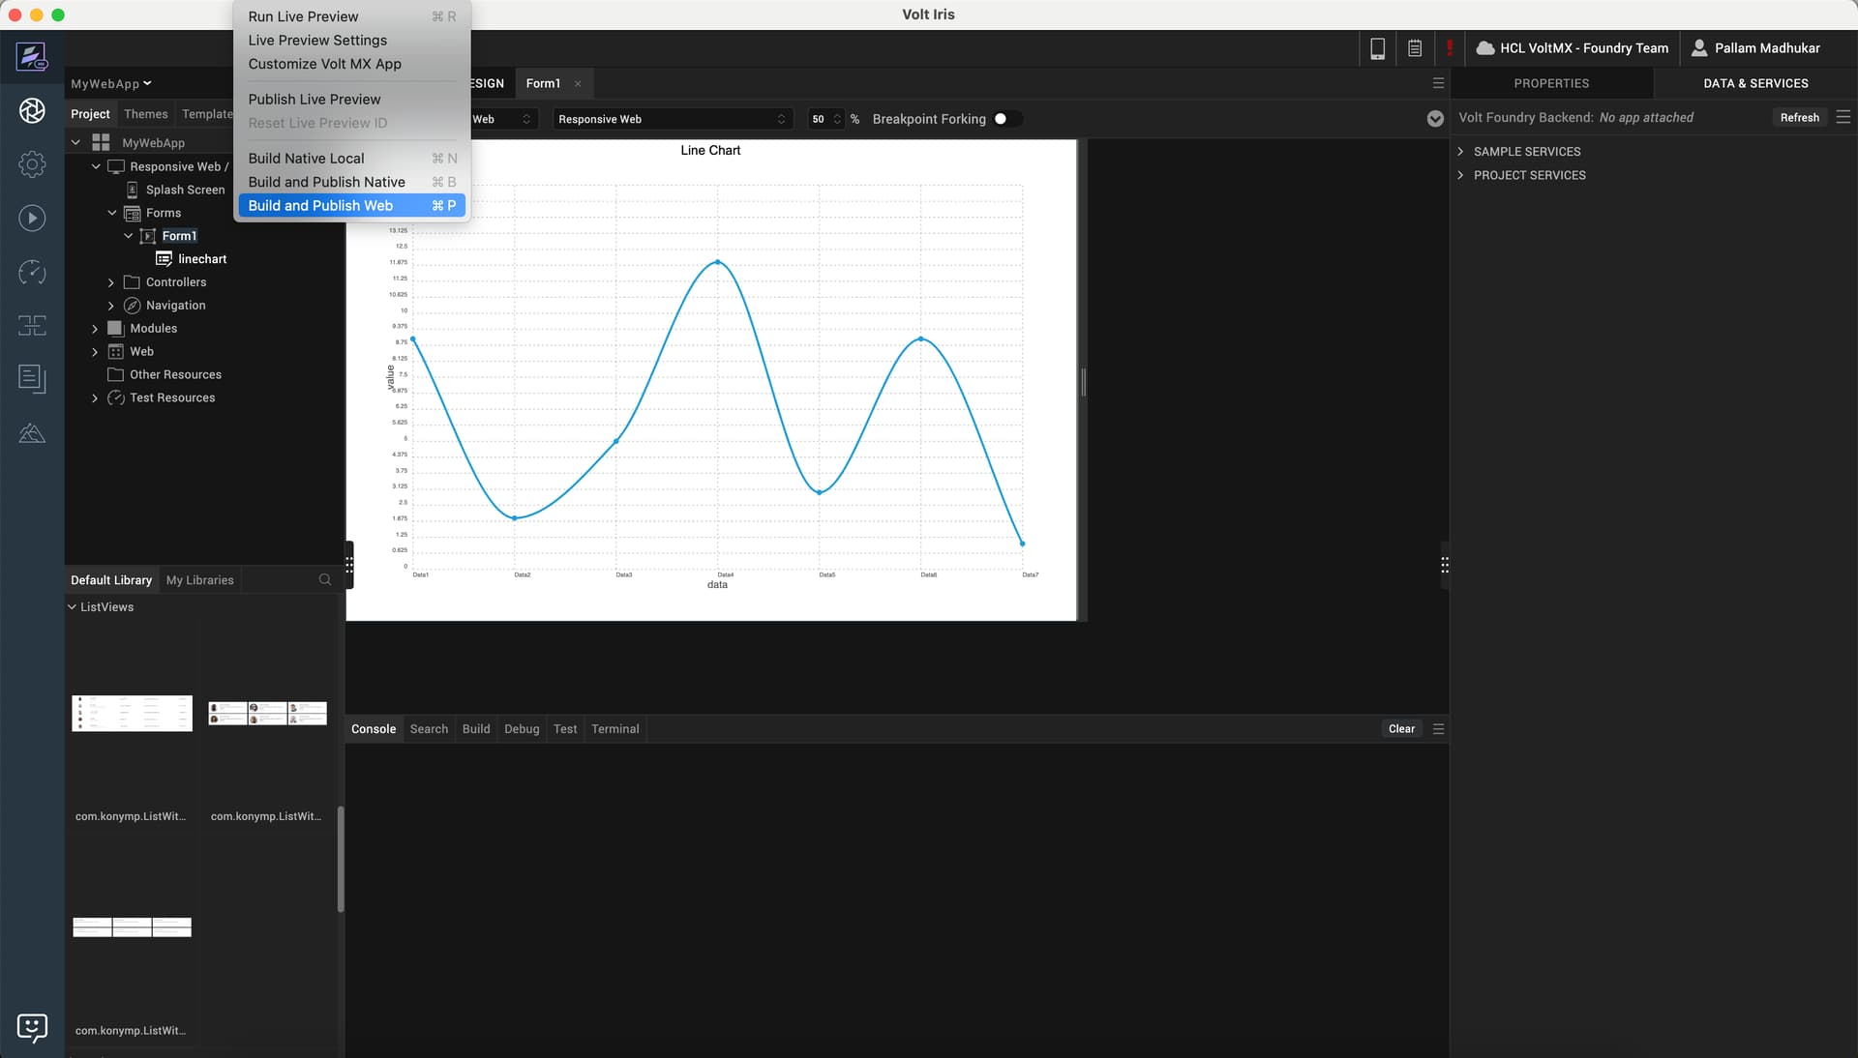Open the hamburger menu of the design canvas

point(1438,83)
